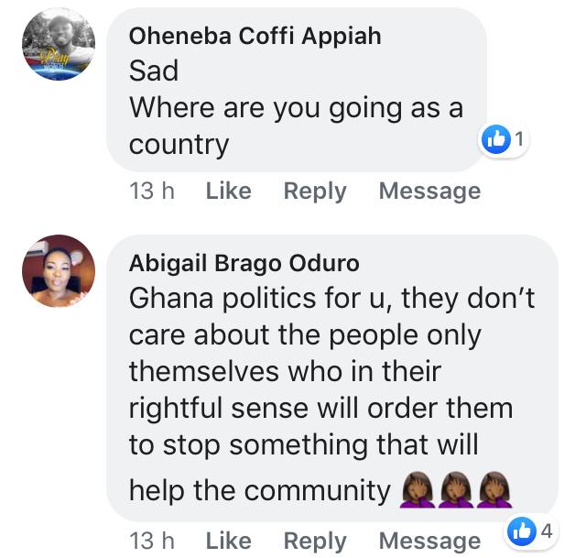
Task: Message Oheneba Coffi Appiah
Action: pyautogui.click(x=429, y=191)
